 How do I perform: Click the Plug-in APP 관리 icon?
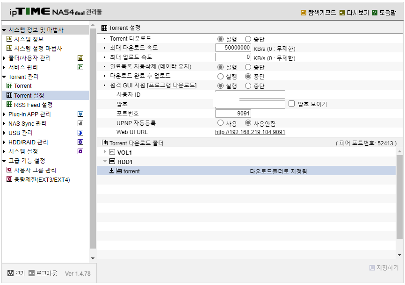(80, 114)
